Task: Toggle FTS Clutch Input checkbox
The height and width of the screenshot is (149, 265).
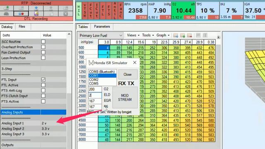Action: 43,96
